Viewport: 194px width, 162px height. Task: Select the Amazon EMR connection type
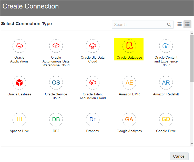point(129,83)
